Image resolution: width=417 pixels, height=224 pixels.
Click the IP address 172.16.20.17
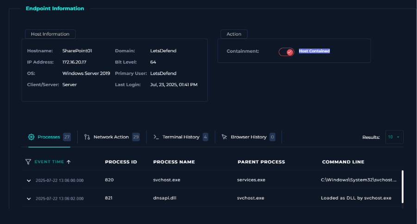point(74,62)
